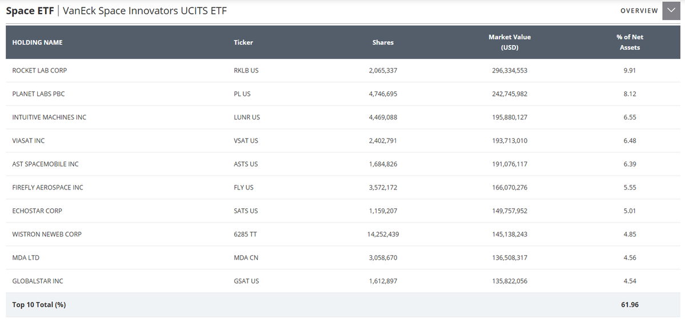This screenshot has height=323, width=685.
Task: Click net assets percentage 6.39
Action: click(630, 164)
